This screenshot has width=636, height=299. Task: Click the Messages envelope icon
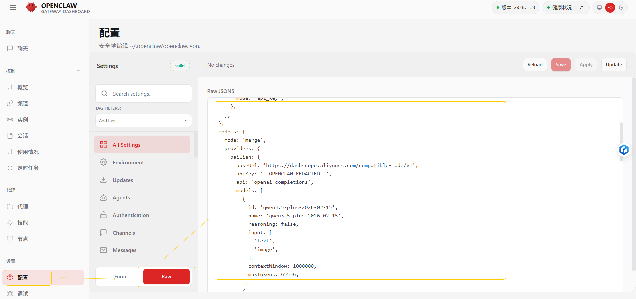point(103,250)
